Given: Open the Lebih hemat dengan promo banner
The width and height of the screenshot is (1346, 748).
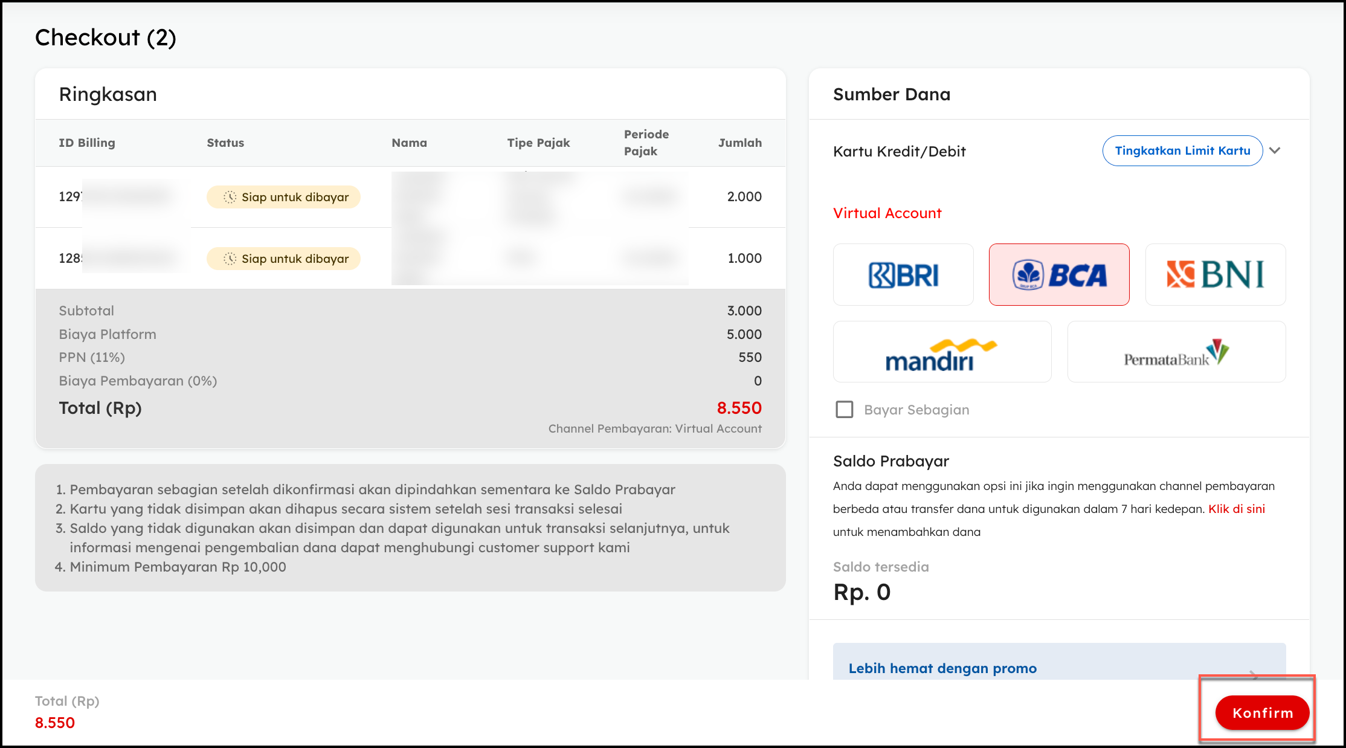Looking at the screenshot, I should coord(942,668).
